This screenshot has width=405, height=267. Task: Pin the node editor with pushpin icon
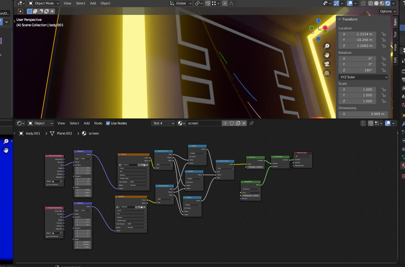[x=251, y=123]
